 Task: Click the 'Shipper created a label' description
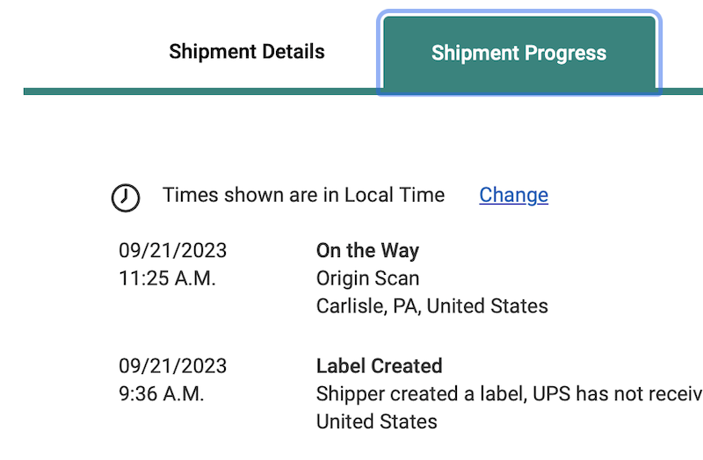[424, 393]
